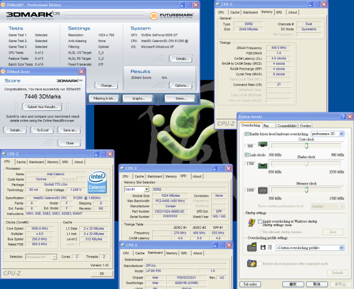
Task: Click the CPU-Z memory window title icon
Action: pyautogui.click(x=217, y=4)
